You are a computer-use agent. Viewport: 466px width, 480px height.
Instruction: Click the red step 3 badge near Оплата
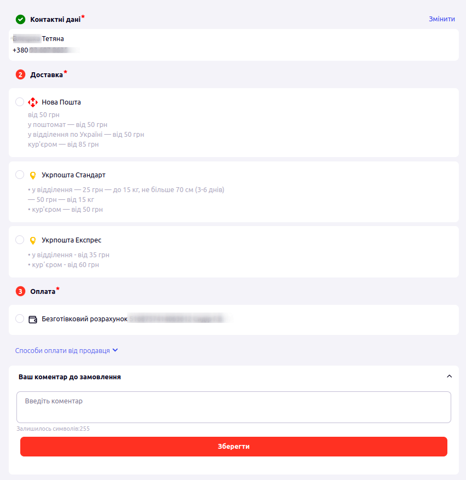[20, 291]
